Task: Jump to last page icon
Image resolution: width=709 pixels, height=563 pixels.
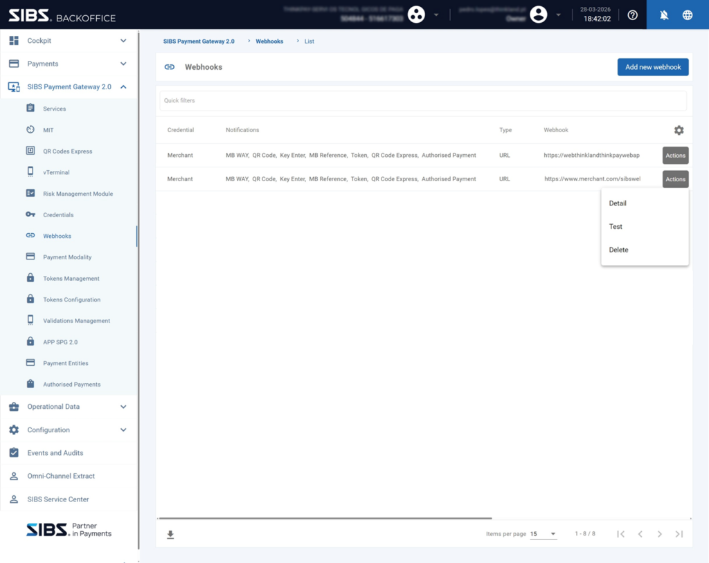Action: pyautogui.click(x=679, y=534)
